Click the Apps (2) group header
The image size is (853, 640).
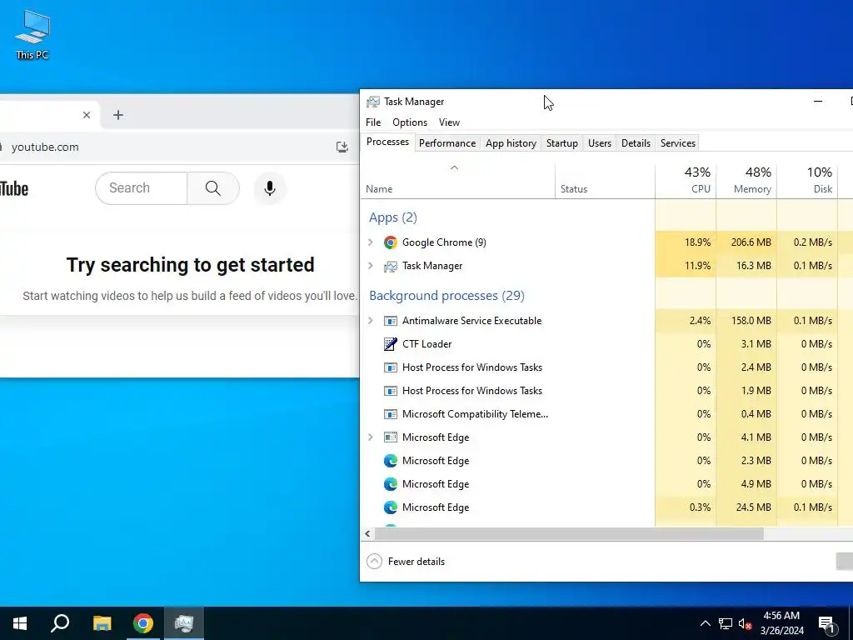coord(393,217)
